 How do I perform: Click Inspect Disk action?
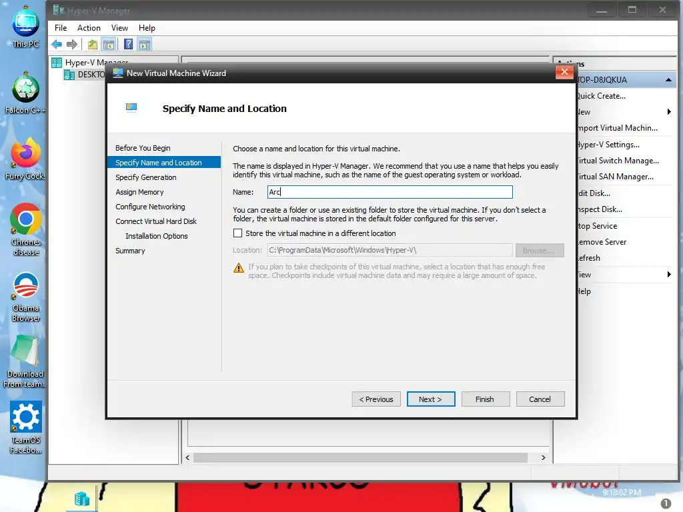point(600,209)
